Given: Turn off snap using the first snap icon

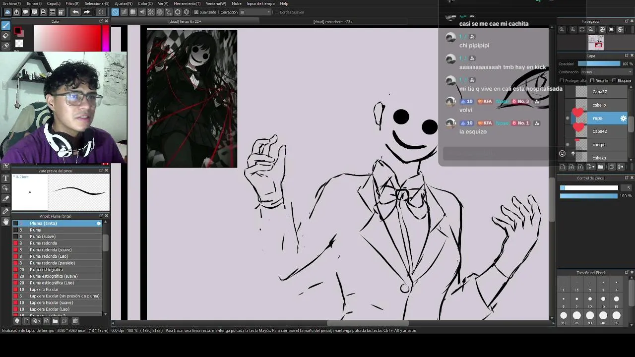Looking at the screenshot, I should pyautogui.click(x=115, y=12).
